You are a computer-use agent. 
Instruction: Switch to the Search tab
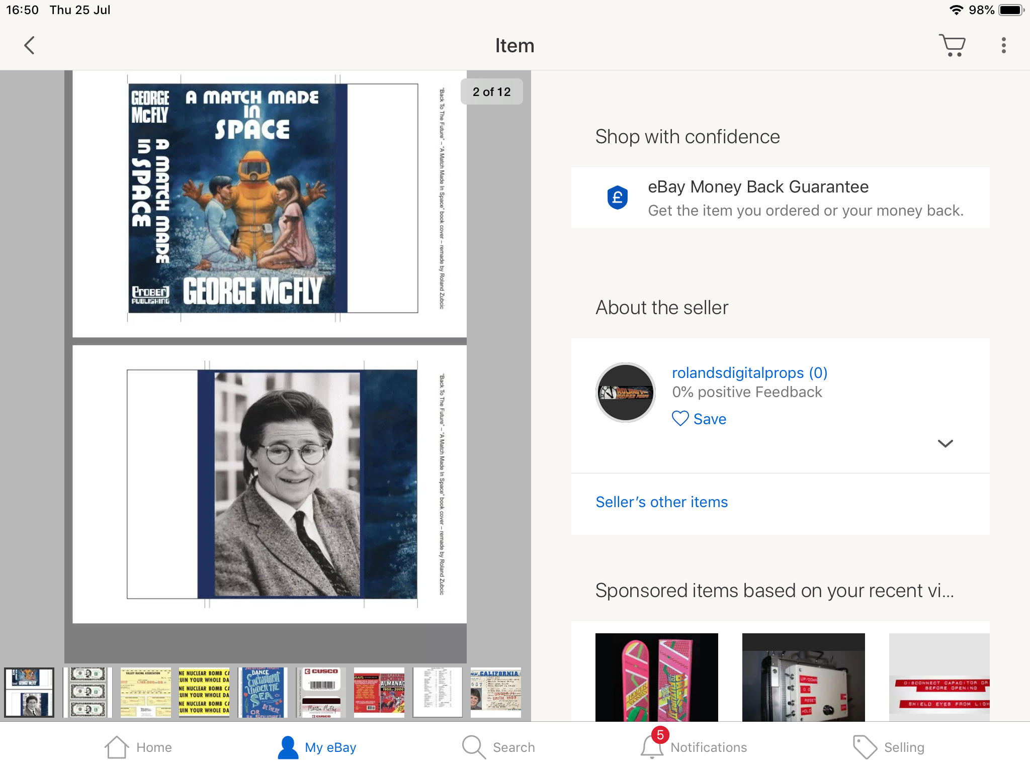[x=498, y=747]
